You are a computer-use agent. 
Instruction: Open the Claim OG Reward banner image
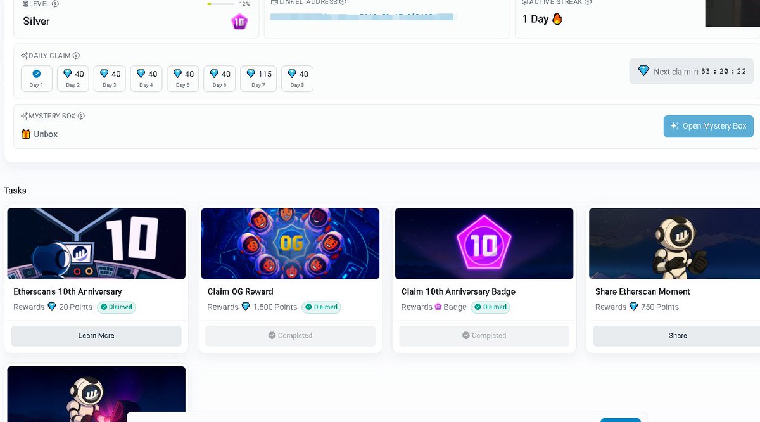coord(290,244)
